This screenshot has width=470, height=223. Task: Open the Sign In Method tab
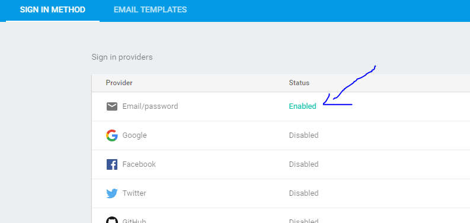[x=53, y=9]
